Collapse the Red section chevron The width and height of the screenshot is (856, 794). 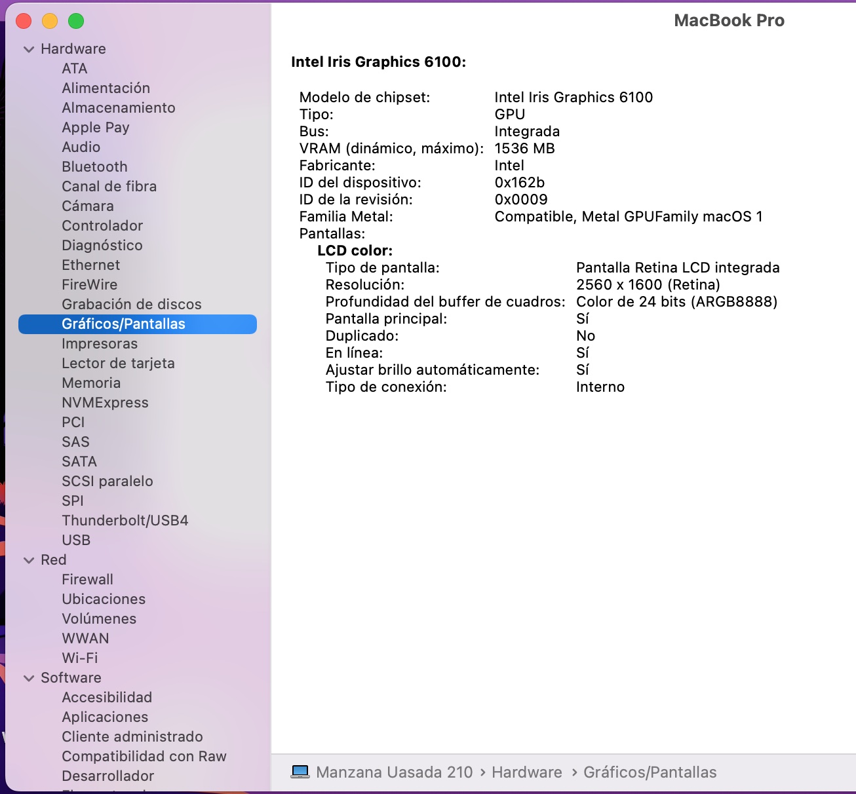coord(29,560)
